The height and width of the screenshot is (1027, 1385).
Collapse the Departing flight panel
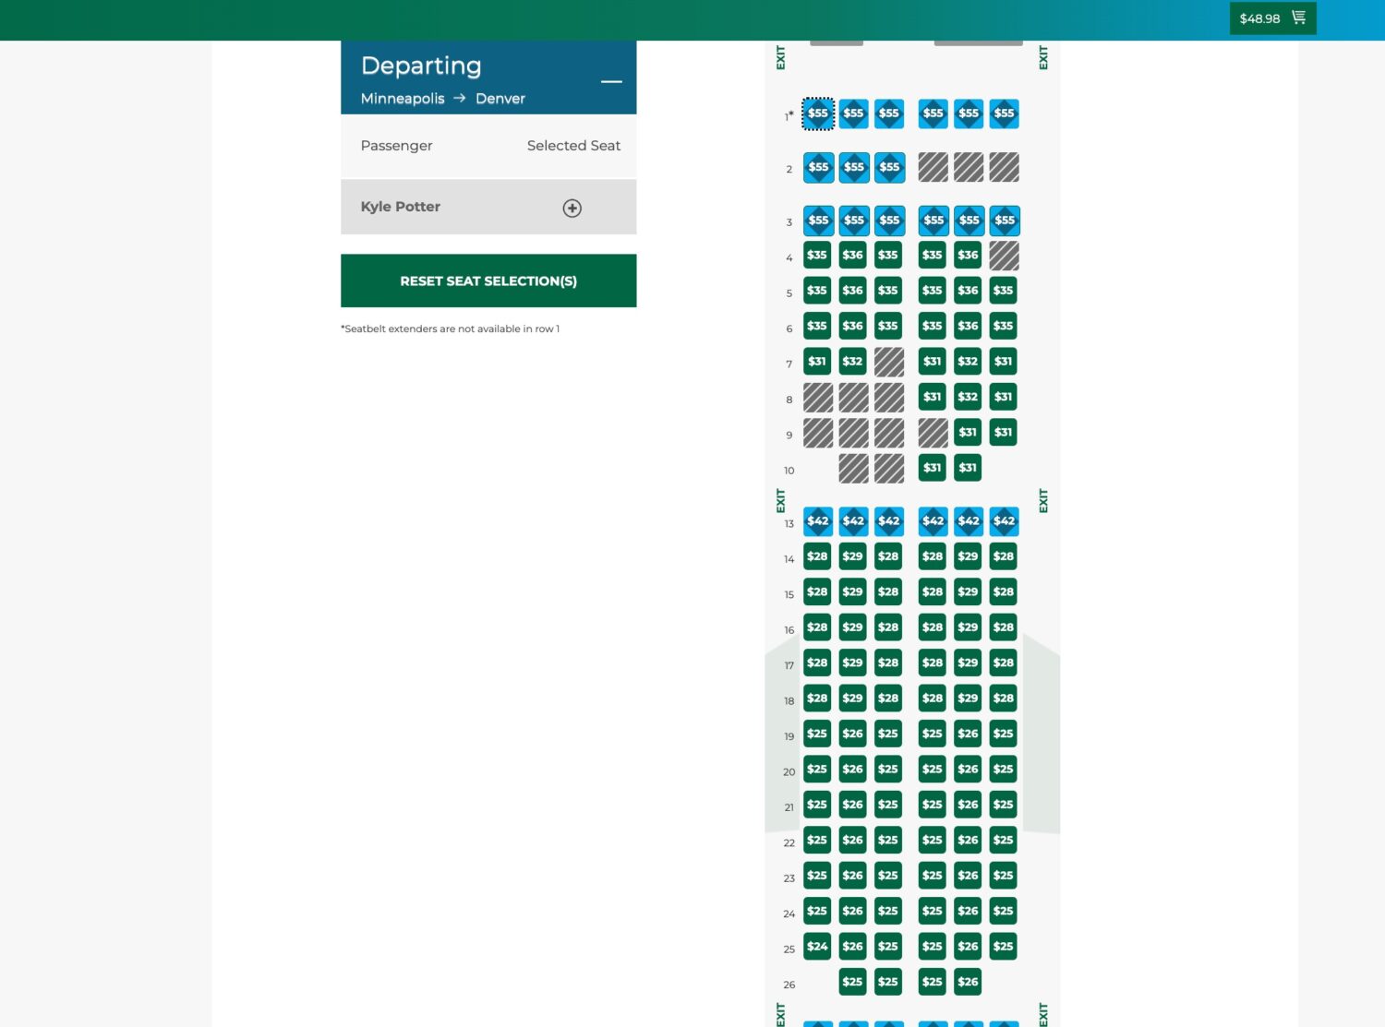(611, 82)
